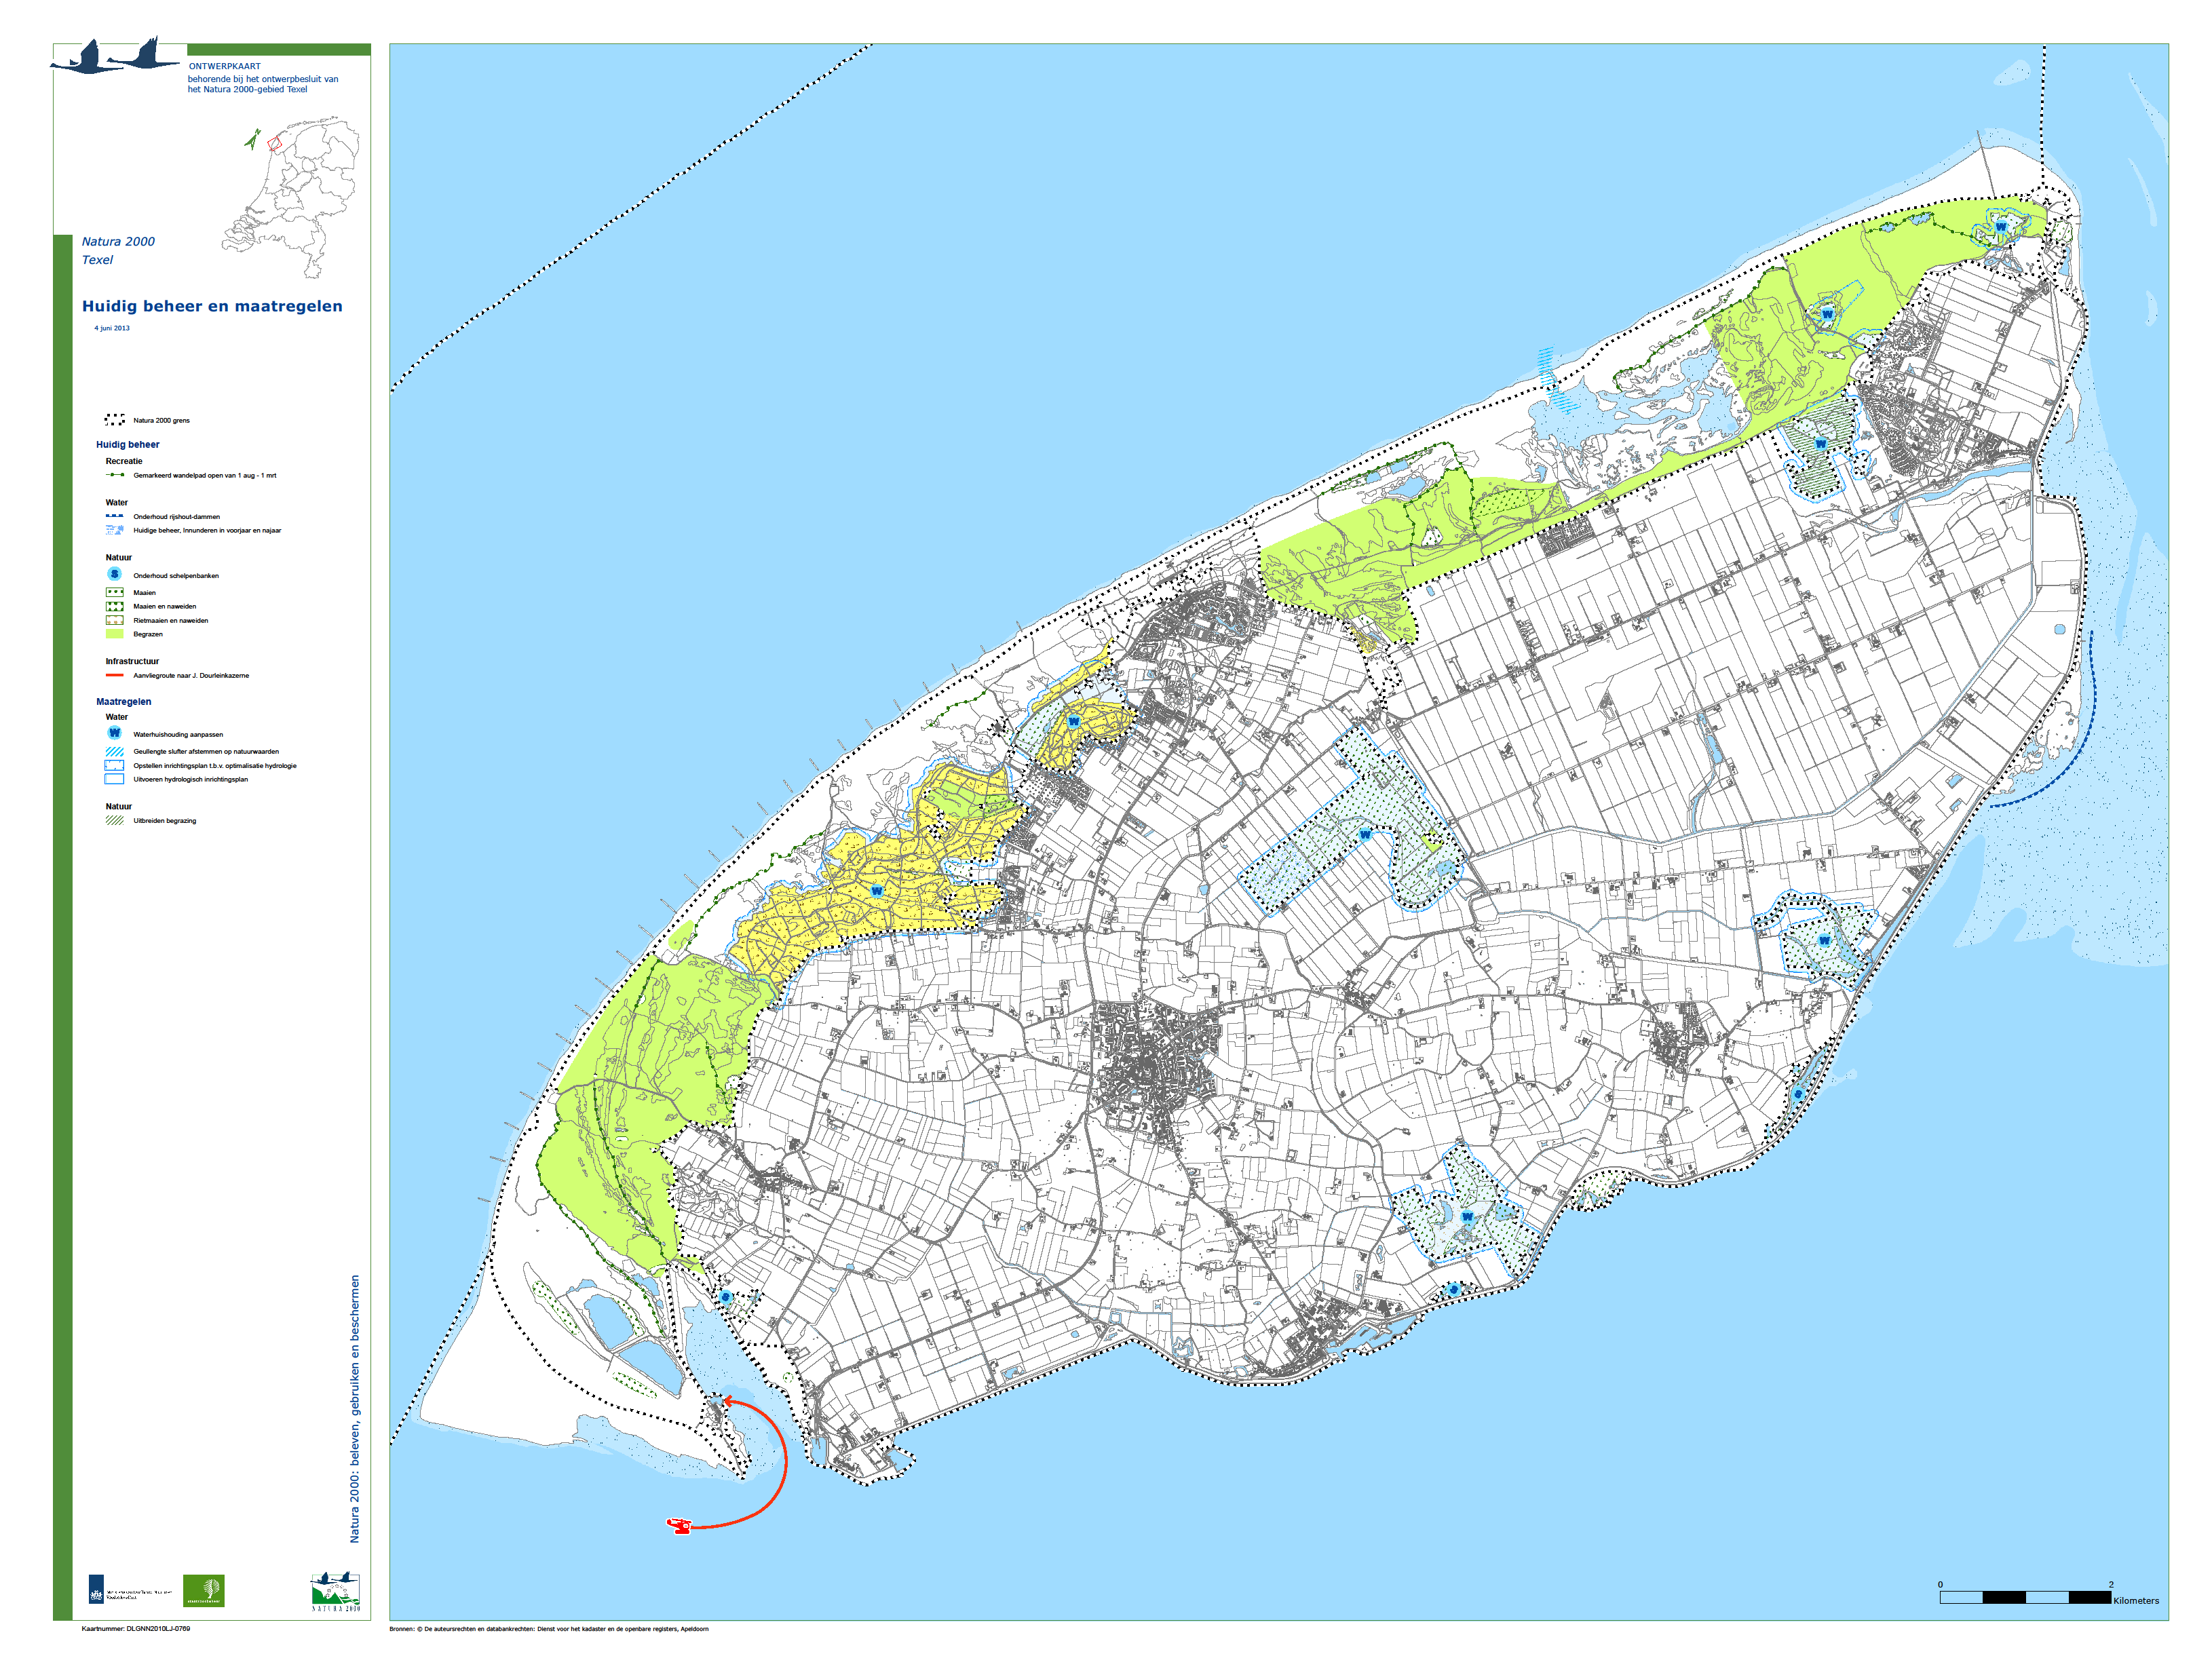Image resolution: width=2212 pixels, height=1654 pixels.
Task: Click the blue W Waterhuishouding legend icon
Action: pyautogui.click(x=114, y=733)
